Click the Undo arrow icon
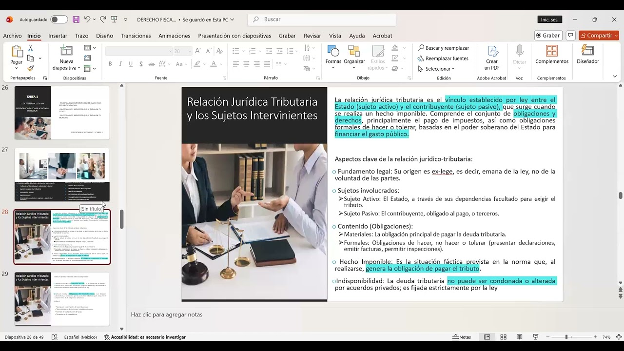 tap(87, 19)
